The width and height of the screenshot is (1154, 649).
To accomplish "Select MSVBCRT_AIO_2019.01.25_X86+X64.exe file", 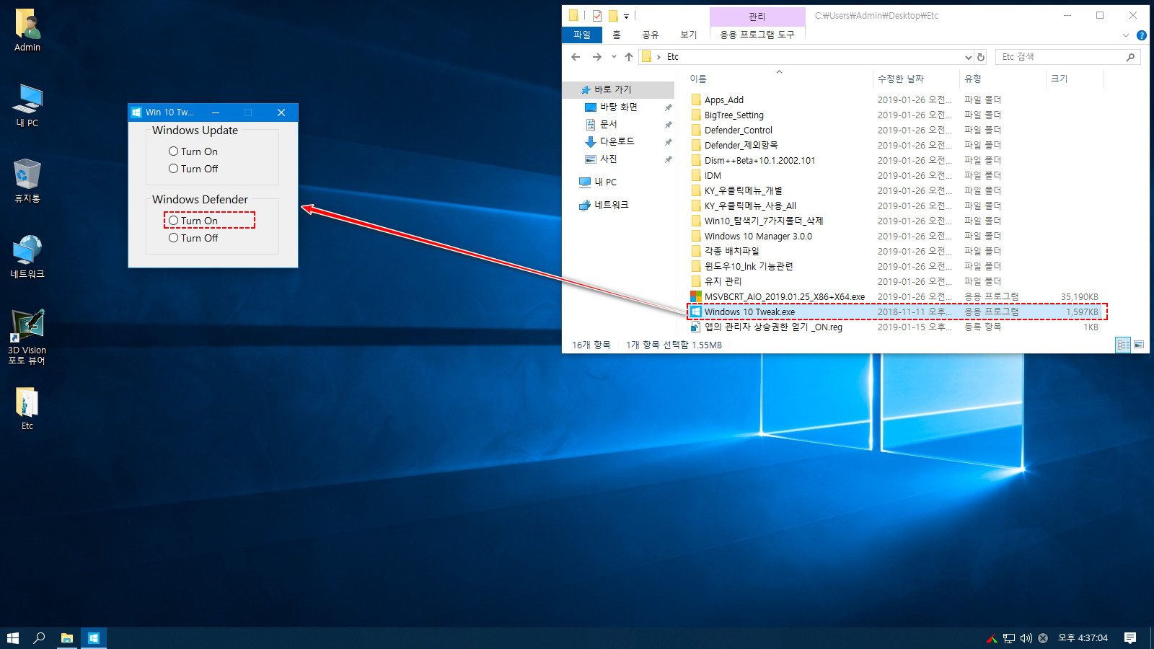I will 785,297.
